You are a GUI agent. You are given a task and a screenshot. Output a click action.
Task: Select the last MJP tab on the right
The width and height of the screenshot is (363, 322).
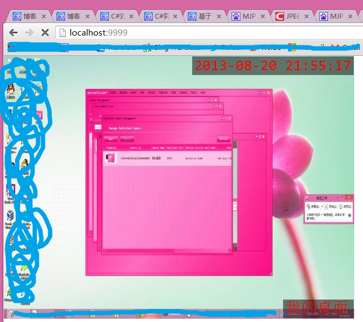(x=336, y=16)
